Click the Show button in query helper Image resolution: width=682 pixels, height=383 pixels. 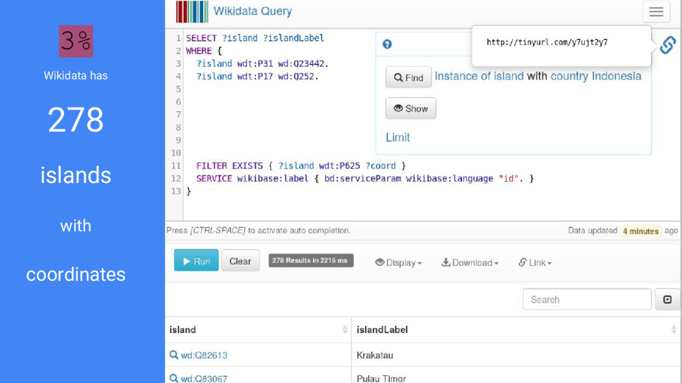(410, 108)
